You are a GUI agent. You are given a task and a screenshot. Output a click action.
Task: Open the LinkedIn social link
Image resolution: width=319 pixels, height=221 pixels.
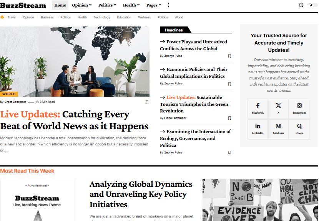click(x=258, y=129)
